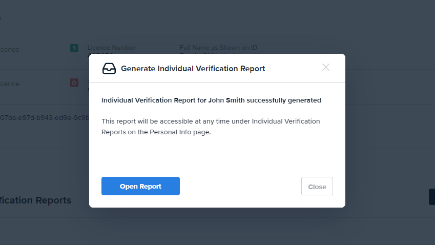Click the inbox tray icon in the dialog header
435x245 pixels.
tap(109, 68)
